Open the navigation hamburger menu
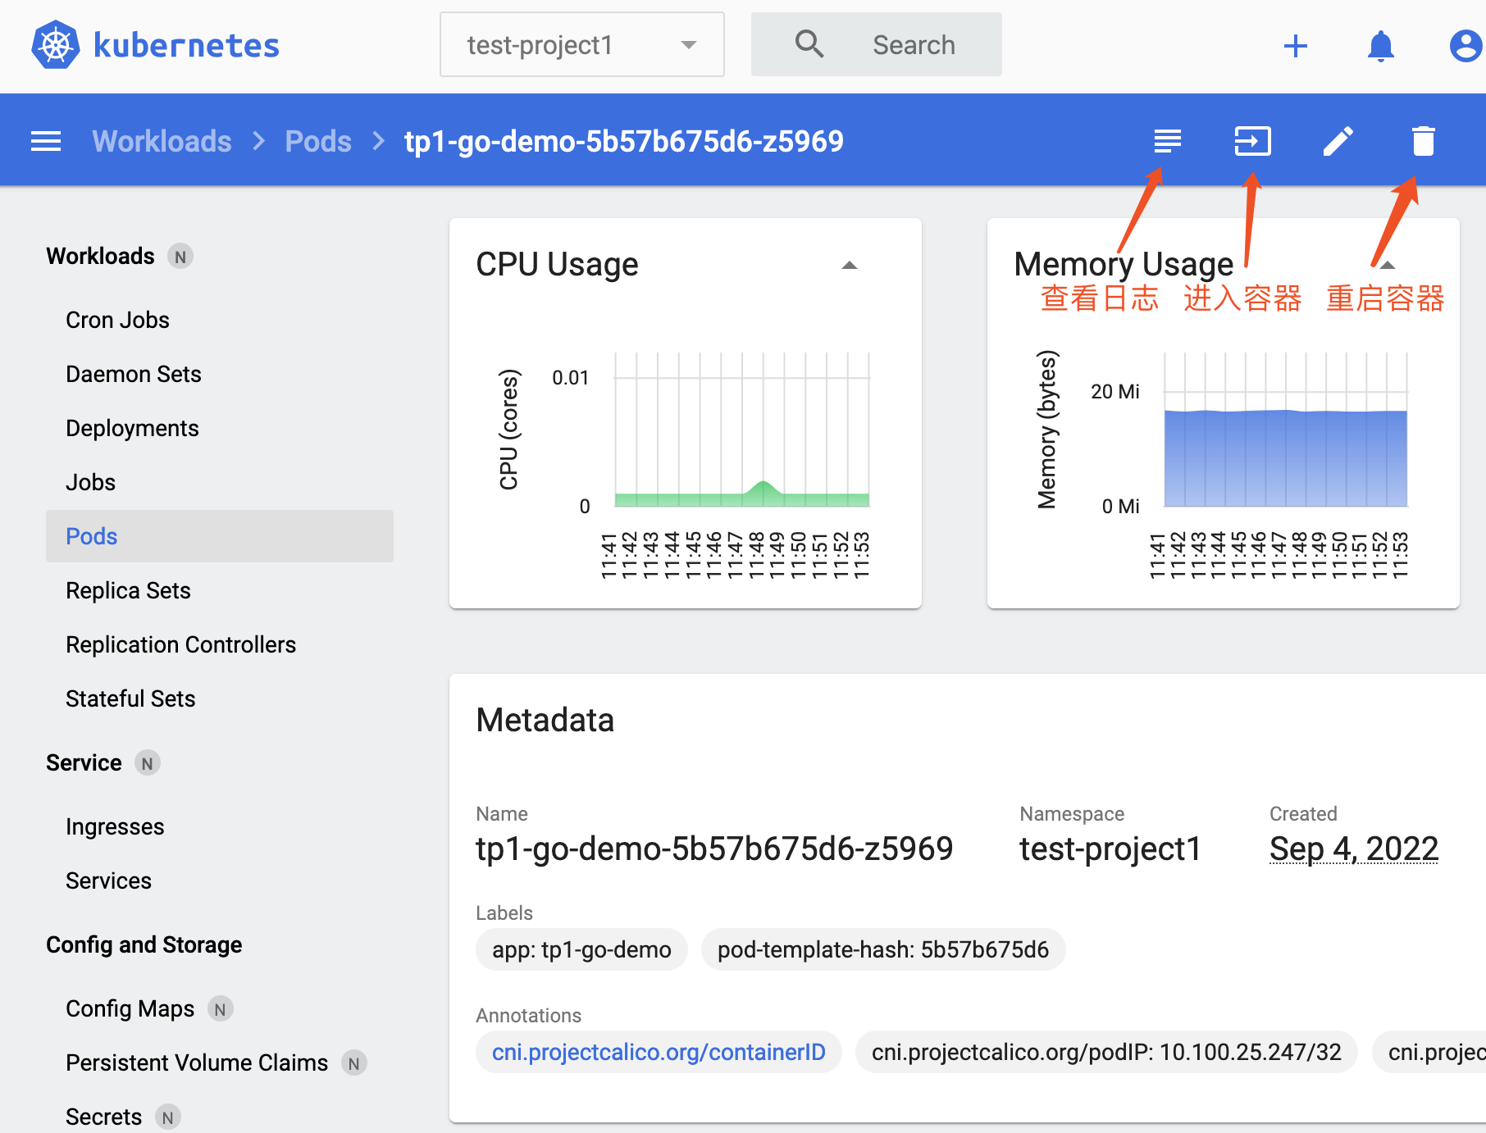Viewport: 1486px width, 1133px height. [46, 140]
